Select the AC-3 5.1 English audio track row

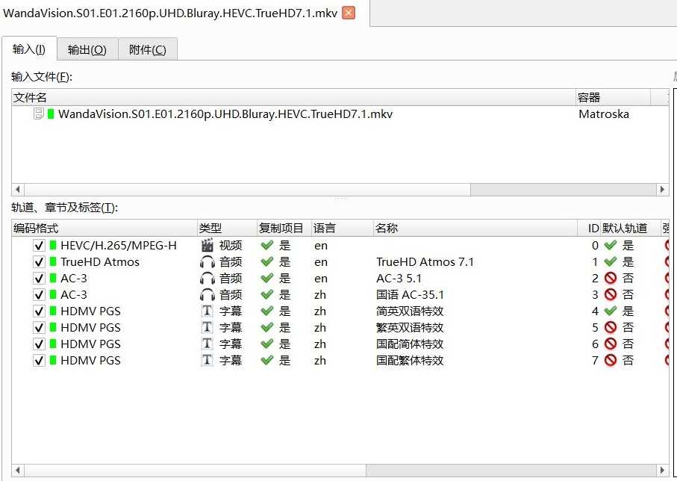403,279
